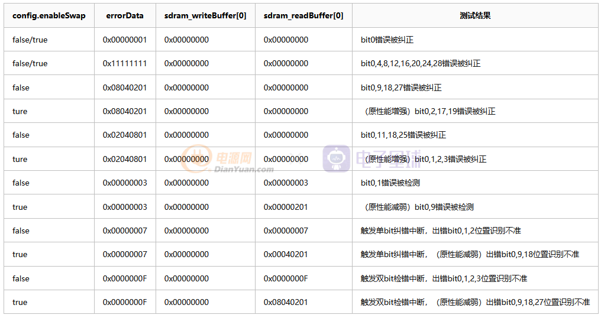Viewport: 601px width, 318px height.
Task: Click the errorData cell 0x00000001
Action: (x=125, y=40)
